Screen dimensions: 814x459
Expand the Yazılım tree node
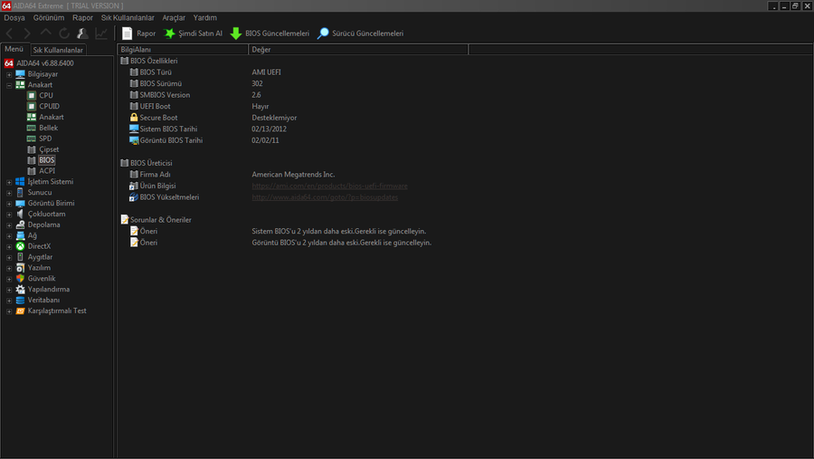(9, 268)
